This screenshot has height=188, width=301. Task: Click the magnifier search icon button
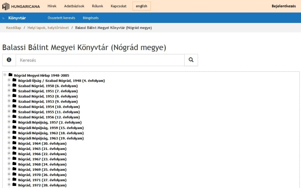[191, 60]
